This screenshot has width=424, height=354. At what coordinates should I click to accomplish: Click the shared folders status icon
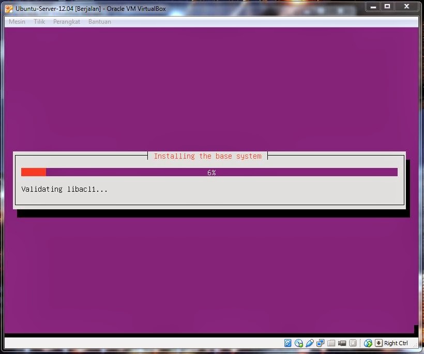pos(331,343)
